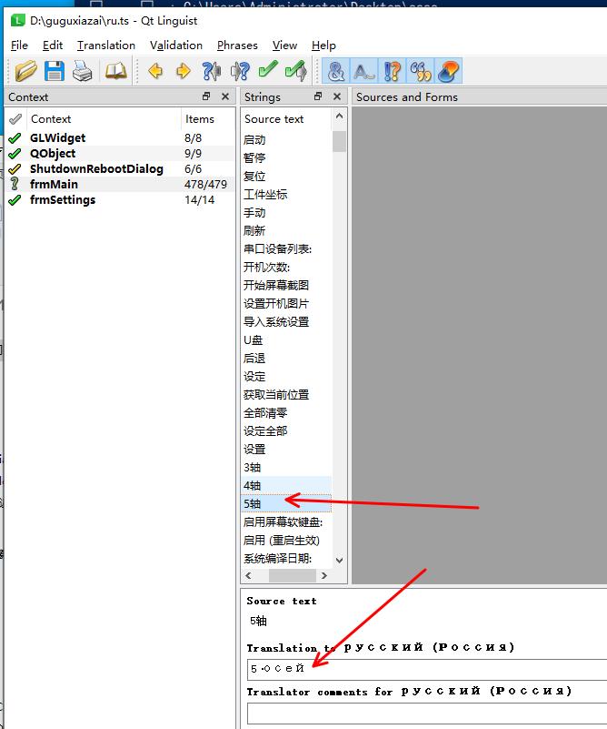
Task: Toggle ending punctuation validation button
Action: tap(363, 71)
